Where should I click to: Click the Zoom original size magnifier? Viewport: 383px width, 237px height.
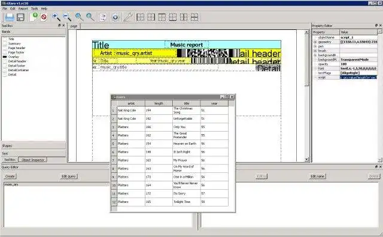coord(79,17)
